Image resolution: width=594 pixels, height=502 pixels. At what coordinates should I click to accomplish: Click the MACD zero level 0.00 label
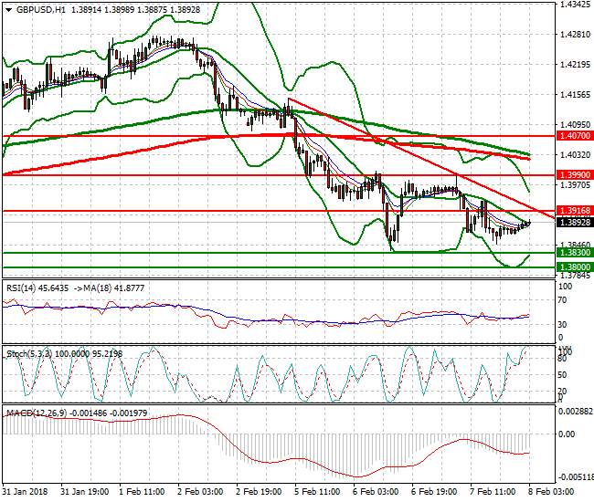coord(567,434)
